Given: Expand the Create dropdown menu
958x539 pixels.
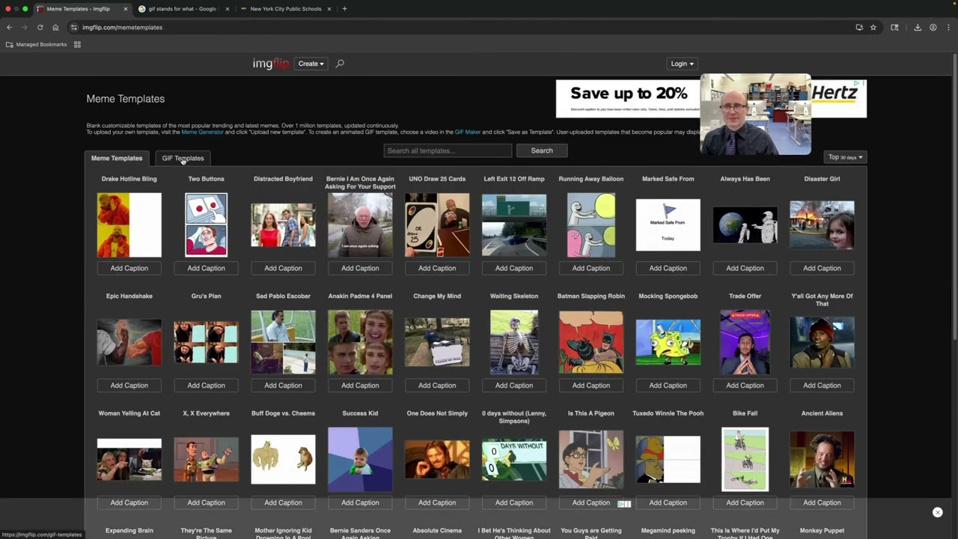Looking at the screenshot, I should (311, 64).
